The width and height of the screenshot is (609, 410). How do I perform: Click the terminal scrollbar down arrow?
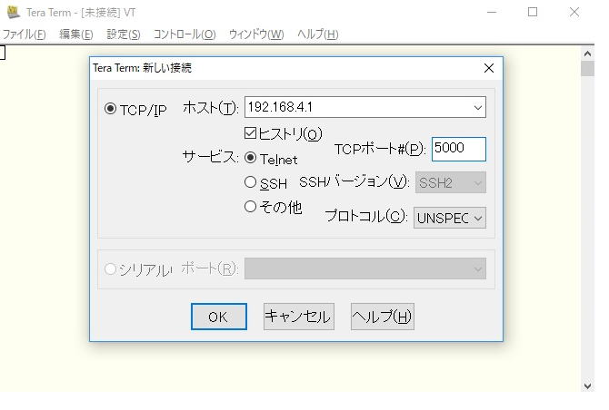click(587, 386)
